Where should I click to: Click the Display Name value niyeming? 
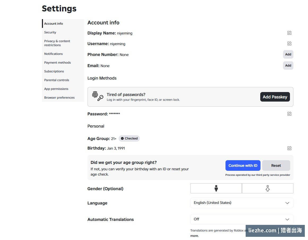click(125, 33)
